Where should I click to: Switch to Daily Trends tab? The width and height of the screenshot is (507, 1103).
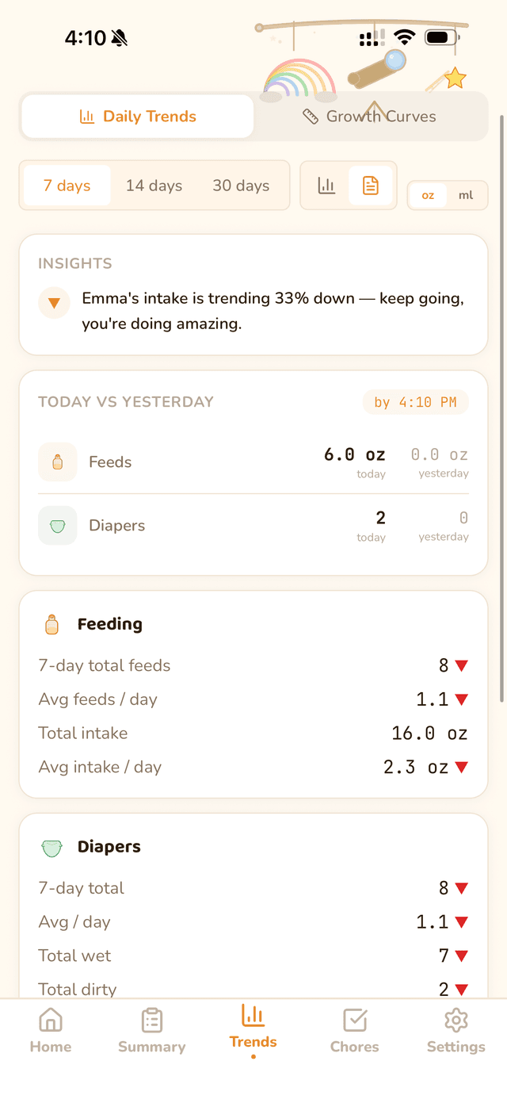(x=138, y=117)
